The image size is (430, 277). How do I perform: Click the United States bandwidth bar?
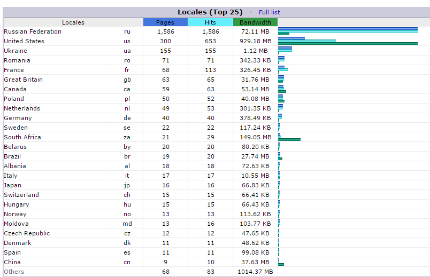[x=348, y=44]
